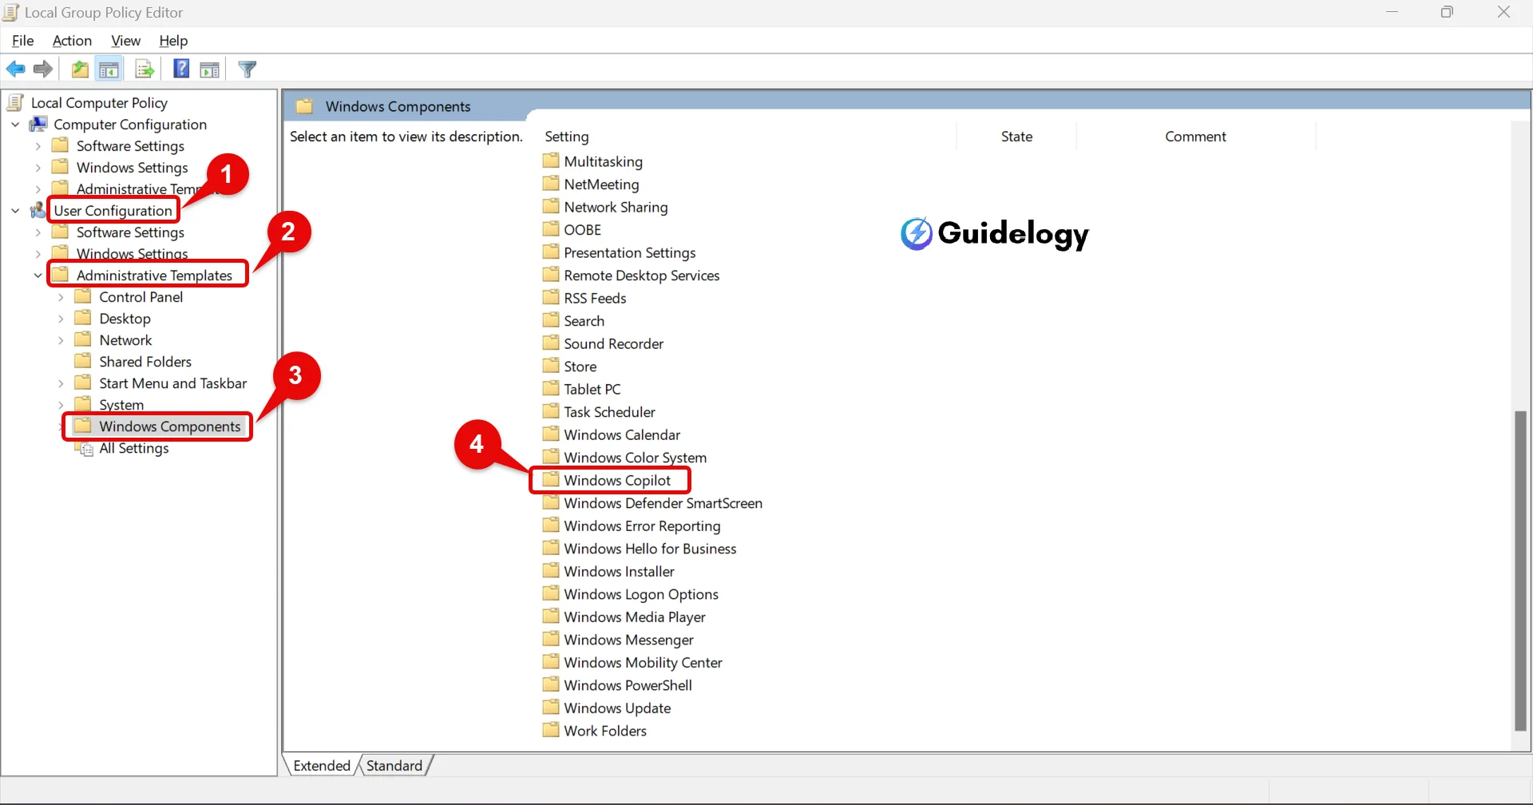1533x805 pixels.
Task: Collapse Administrative Templates under User Configuration
Action: 38,276
